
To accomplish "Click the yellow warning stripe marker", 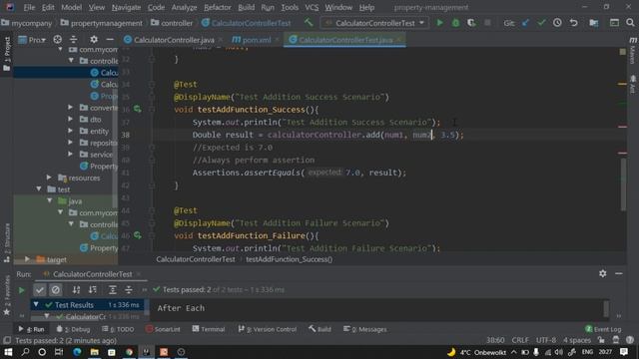I will click(622, 84).
